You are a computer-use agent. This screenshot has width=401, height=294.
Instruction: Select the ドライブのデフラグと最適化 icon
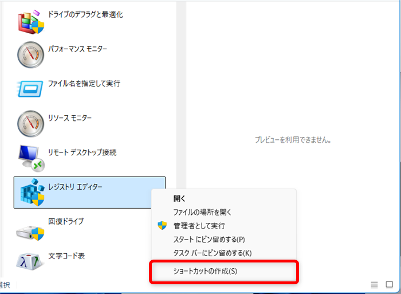(31, 22)
